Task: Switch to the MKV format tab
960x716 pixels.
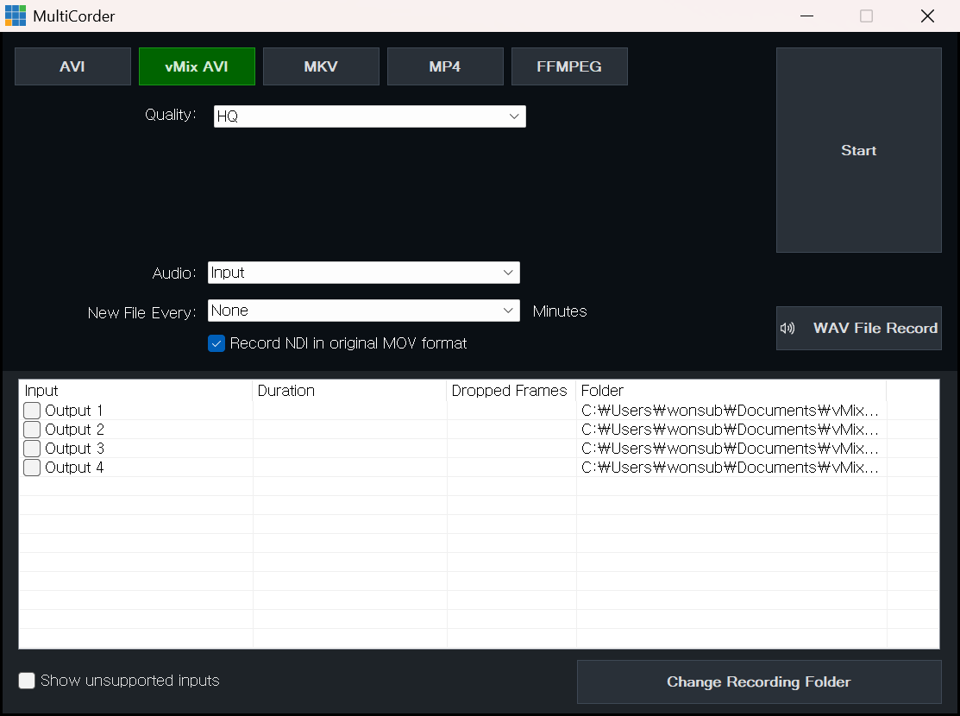Action: (321, 66)
